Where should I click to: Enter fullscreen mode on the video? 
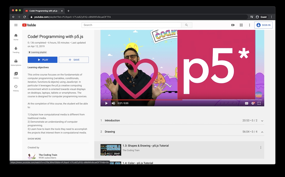(x=259, y=103)
